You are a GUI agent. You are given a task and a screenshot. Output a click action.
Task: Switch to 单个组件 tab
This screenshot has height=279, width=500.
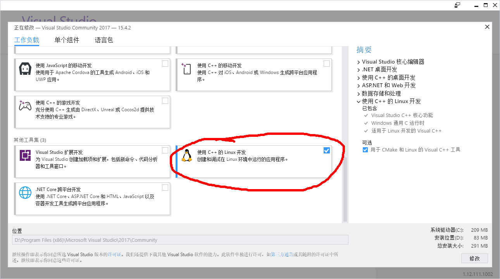coord(67,40)
